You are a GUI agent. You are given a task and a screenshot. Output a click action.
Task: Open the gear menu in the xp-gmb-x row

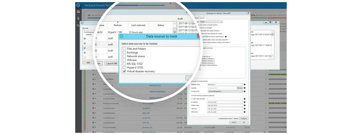pyautogui.click(x=94, y=108)
